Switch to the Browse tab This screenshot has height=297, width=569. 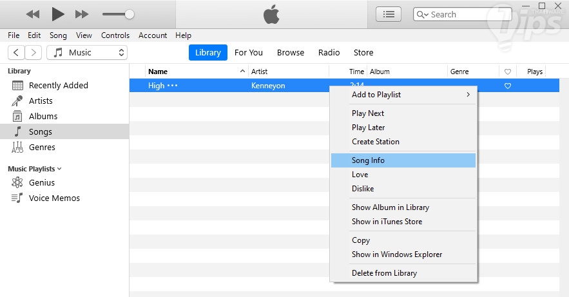[291, 53]
